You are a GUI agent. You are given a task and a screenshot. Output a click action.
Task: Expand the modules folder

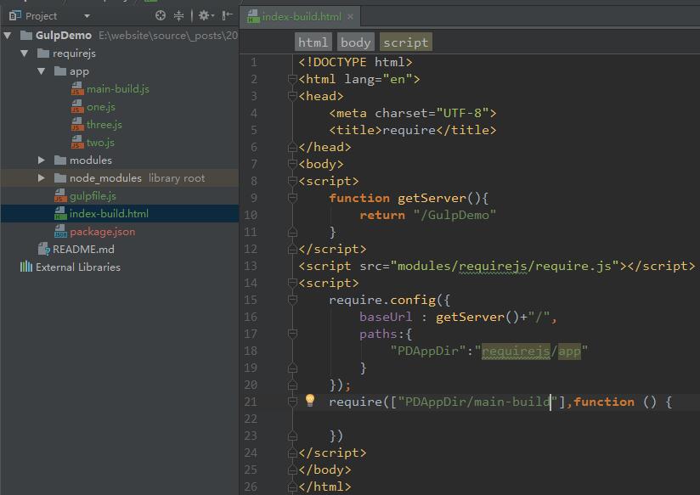pyautogui.click(x=42, y=160)
